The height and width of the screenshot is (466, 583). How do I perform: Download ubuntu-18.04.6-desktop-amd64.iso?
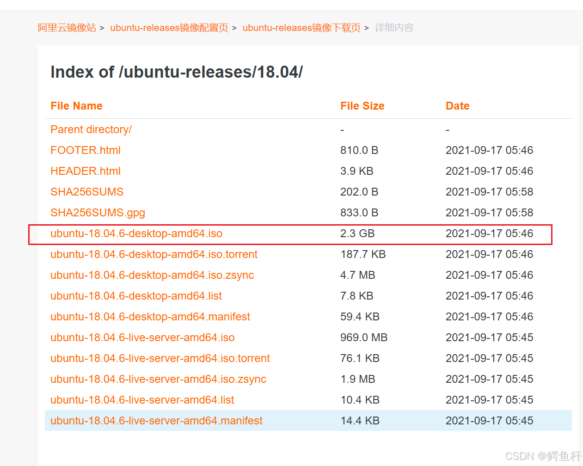[136, 233]
